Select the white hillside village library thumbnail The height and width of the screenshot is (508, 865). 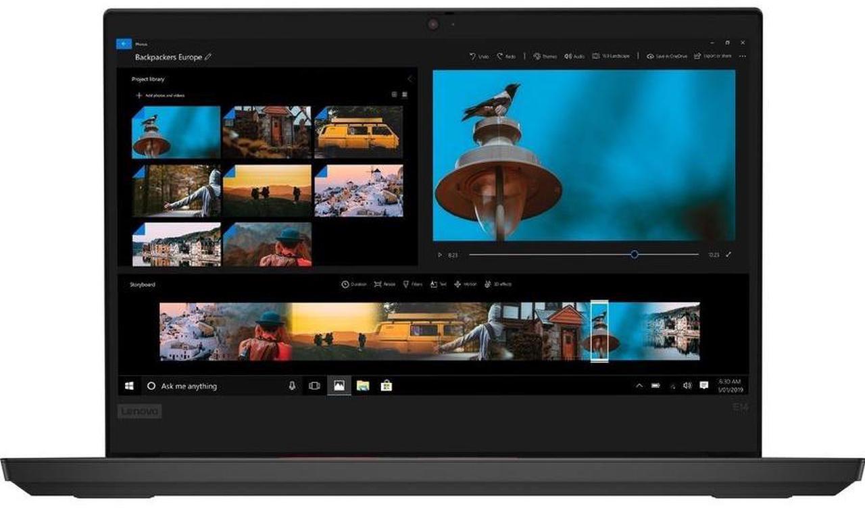pyautogui.click(x=358, y=190)
